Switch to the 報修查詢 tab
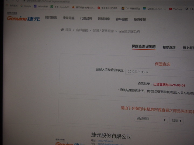The image size is (194, 145). [169, 47]
